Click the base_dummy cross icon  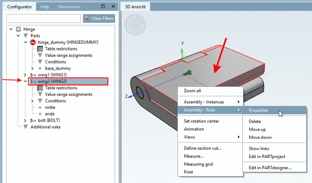pyautogui.click(x=40, y=68)
